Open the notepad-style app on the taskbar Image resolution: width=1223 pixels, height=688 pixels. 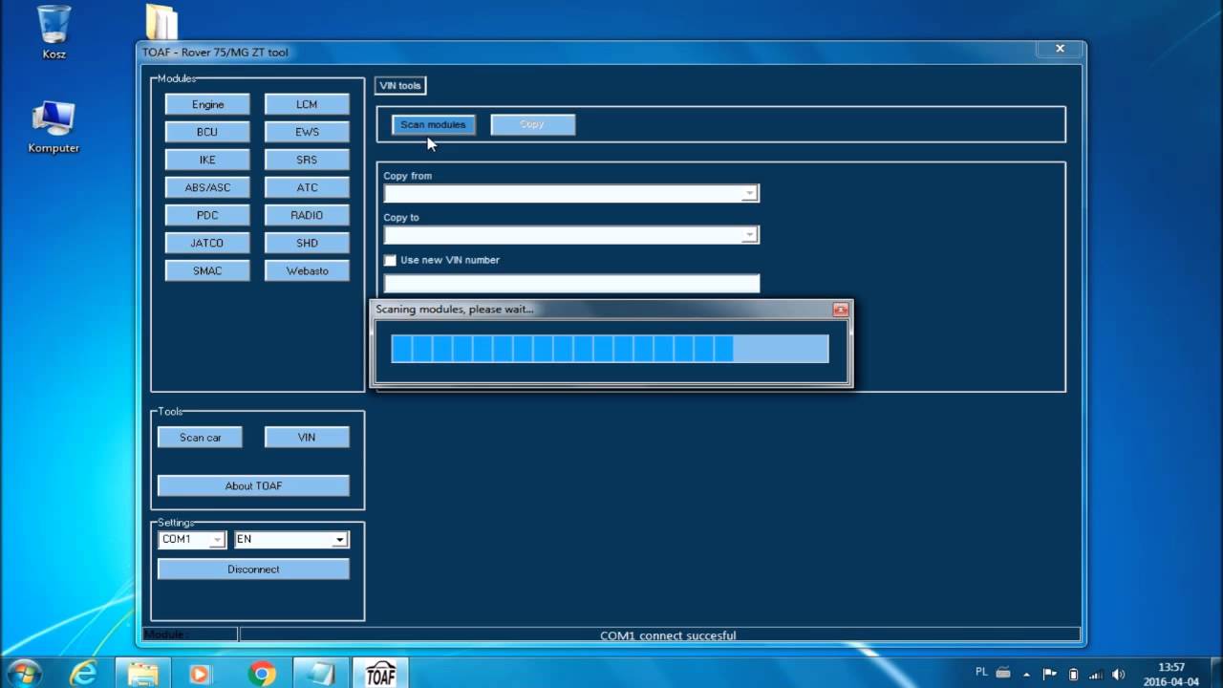pyautogui.click(x=319, y=673)
